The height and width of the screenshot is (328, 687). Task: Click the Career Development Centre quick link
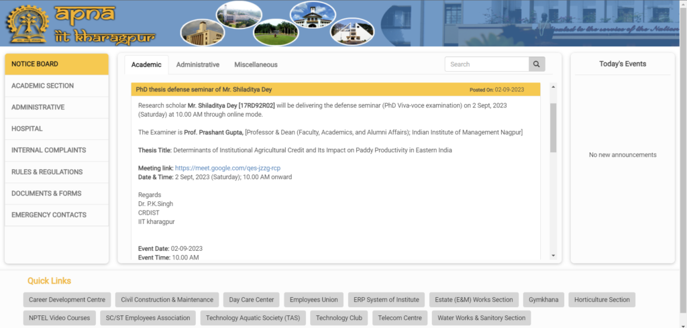[67, 300]
